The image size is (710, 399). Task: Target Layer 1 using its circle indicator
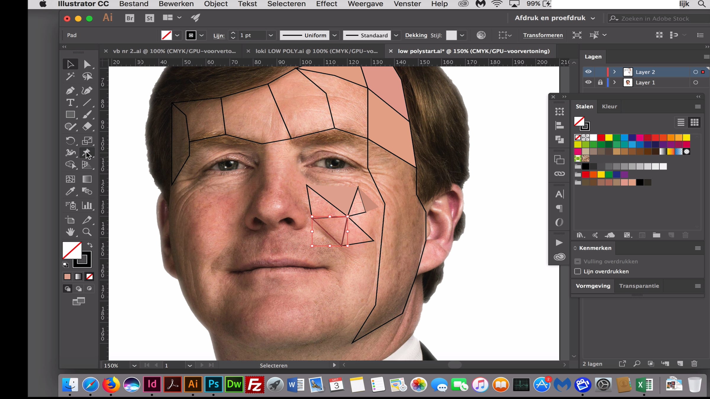coord(696,82)
